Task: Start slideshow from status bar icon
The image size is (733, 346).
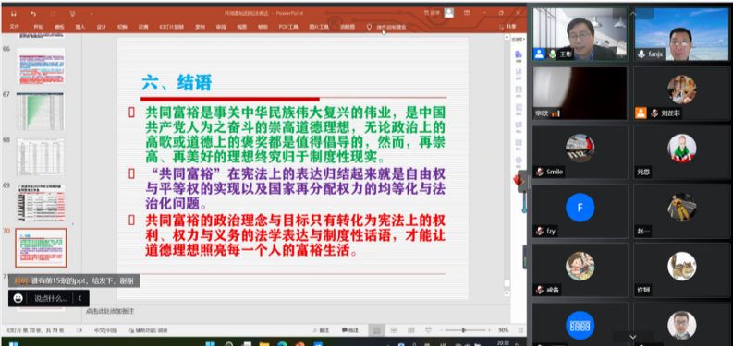Action: (x=428, y=330)
